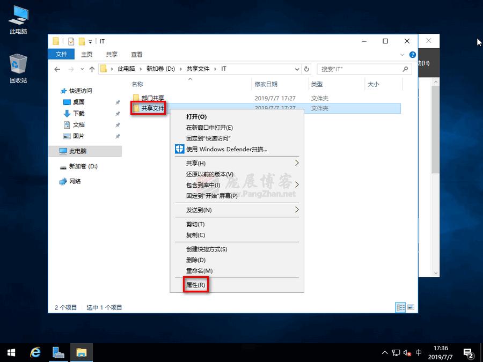The width and height of the screenshot is (483, 362).
Task: Refresh the folder view with the refresh icon
Action: tap(306, 69)
